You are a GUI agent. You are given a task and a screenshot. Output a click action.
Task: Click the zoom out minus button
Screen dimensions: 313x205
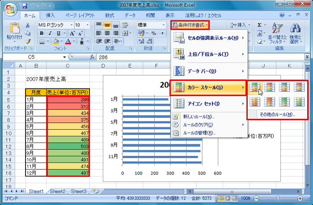pos(256,198)
